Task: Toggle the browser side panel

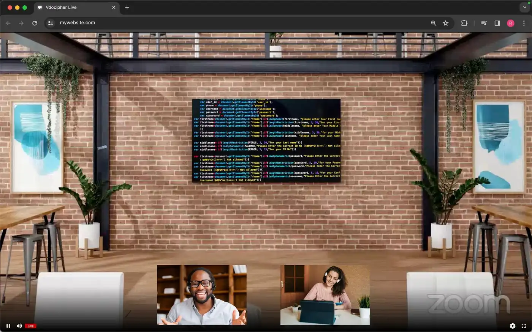Action: [497, 23]
